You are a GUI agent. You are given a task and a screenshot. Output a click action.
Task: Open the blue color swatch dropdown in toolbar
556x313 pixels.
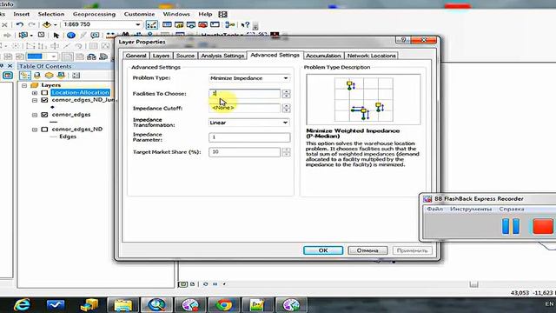click(53, 57)
